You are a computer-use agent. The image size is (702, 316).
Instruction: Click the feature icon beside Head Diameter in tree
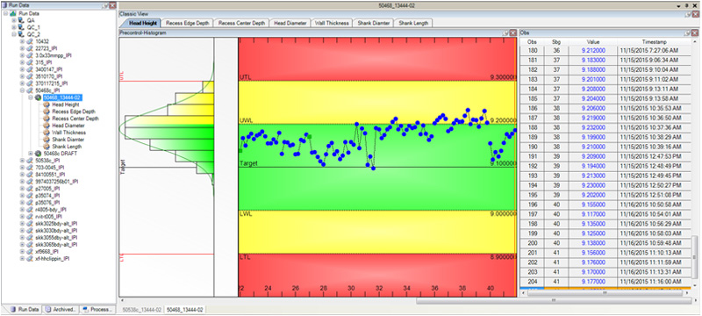pyautogui.click(x=47, y=126)
